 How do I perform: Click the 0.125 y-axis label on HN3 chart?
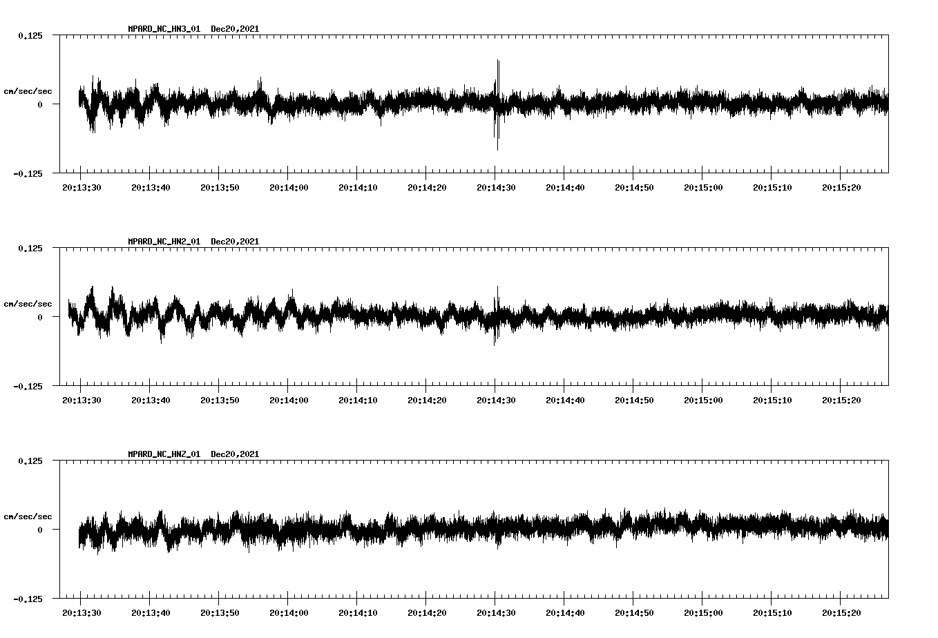point(30,35)
